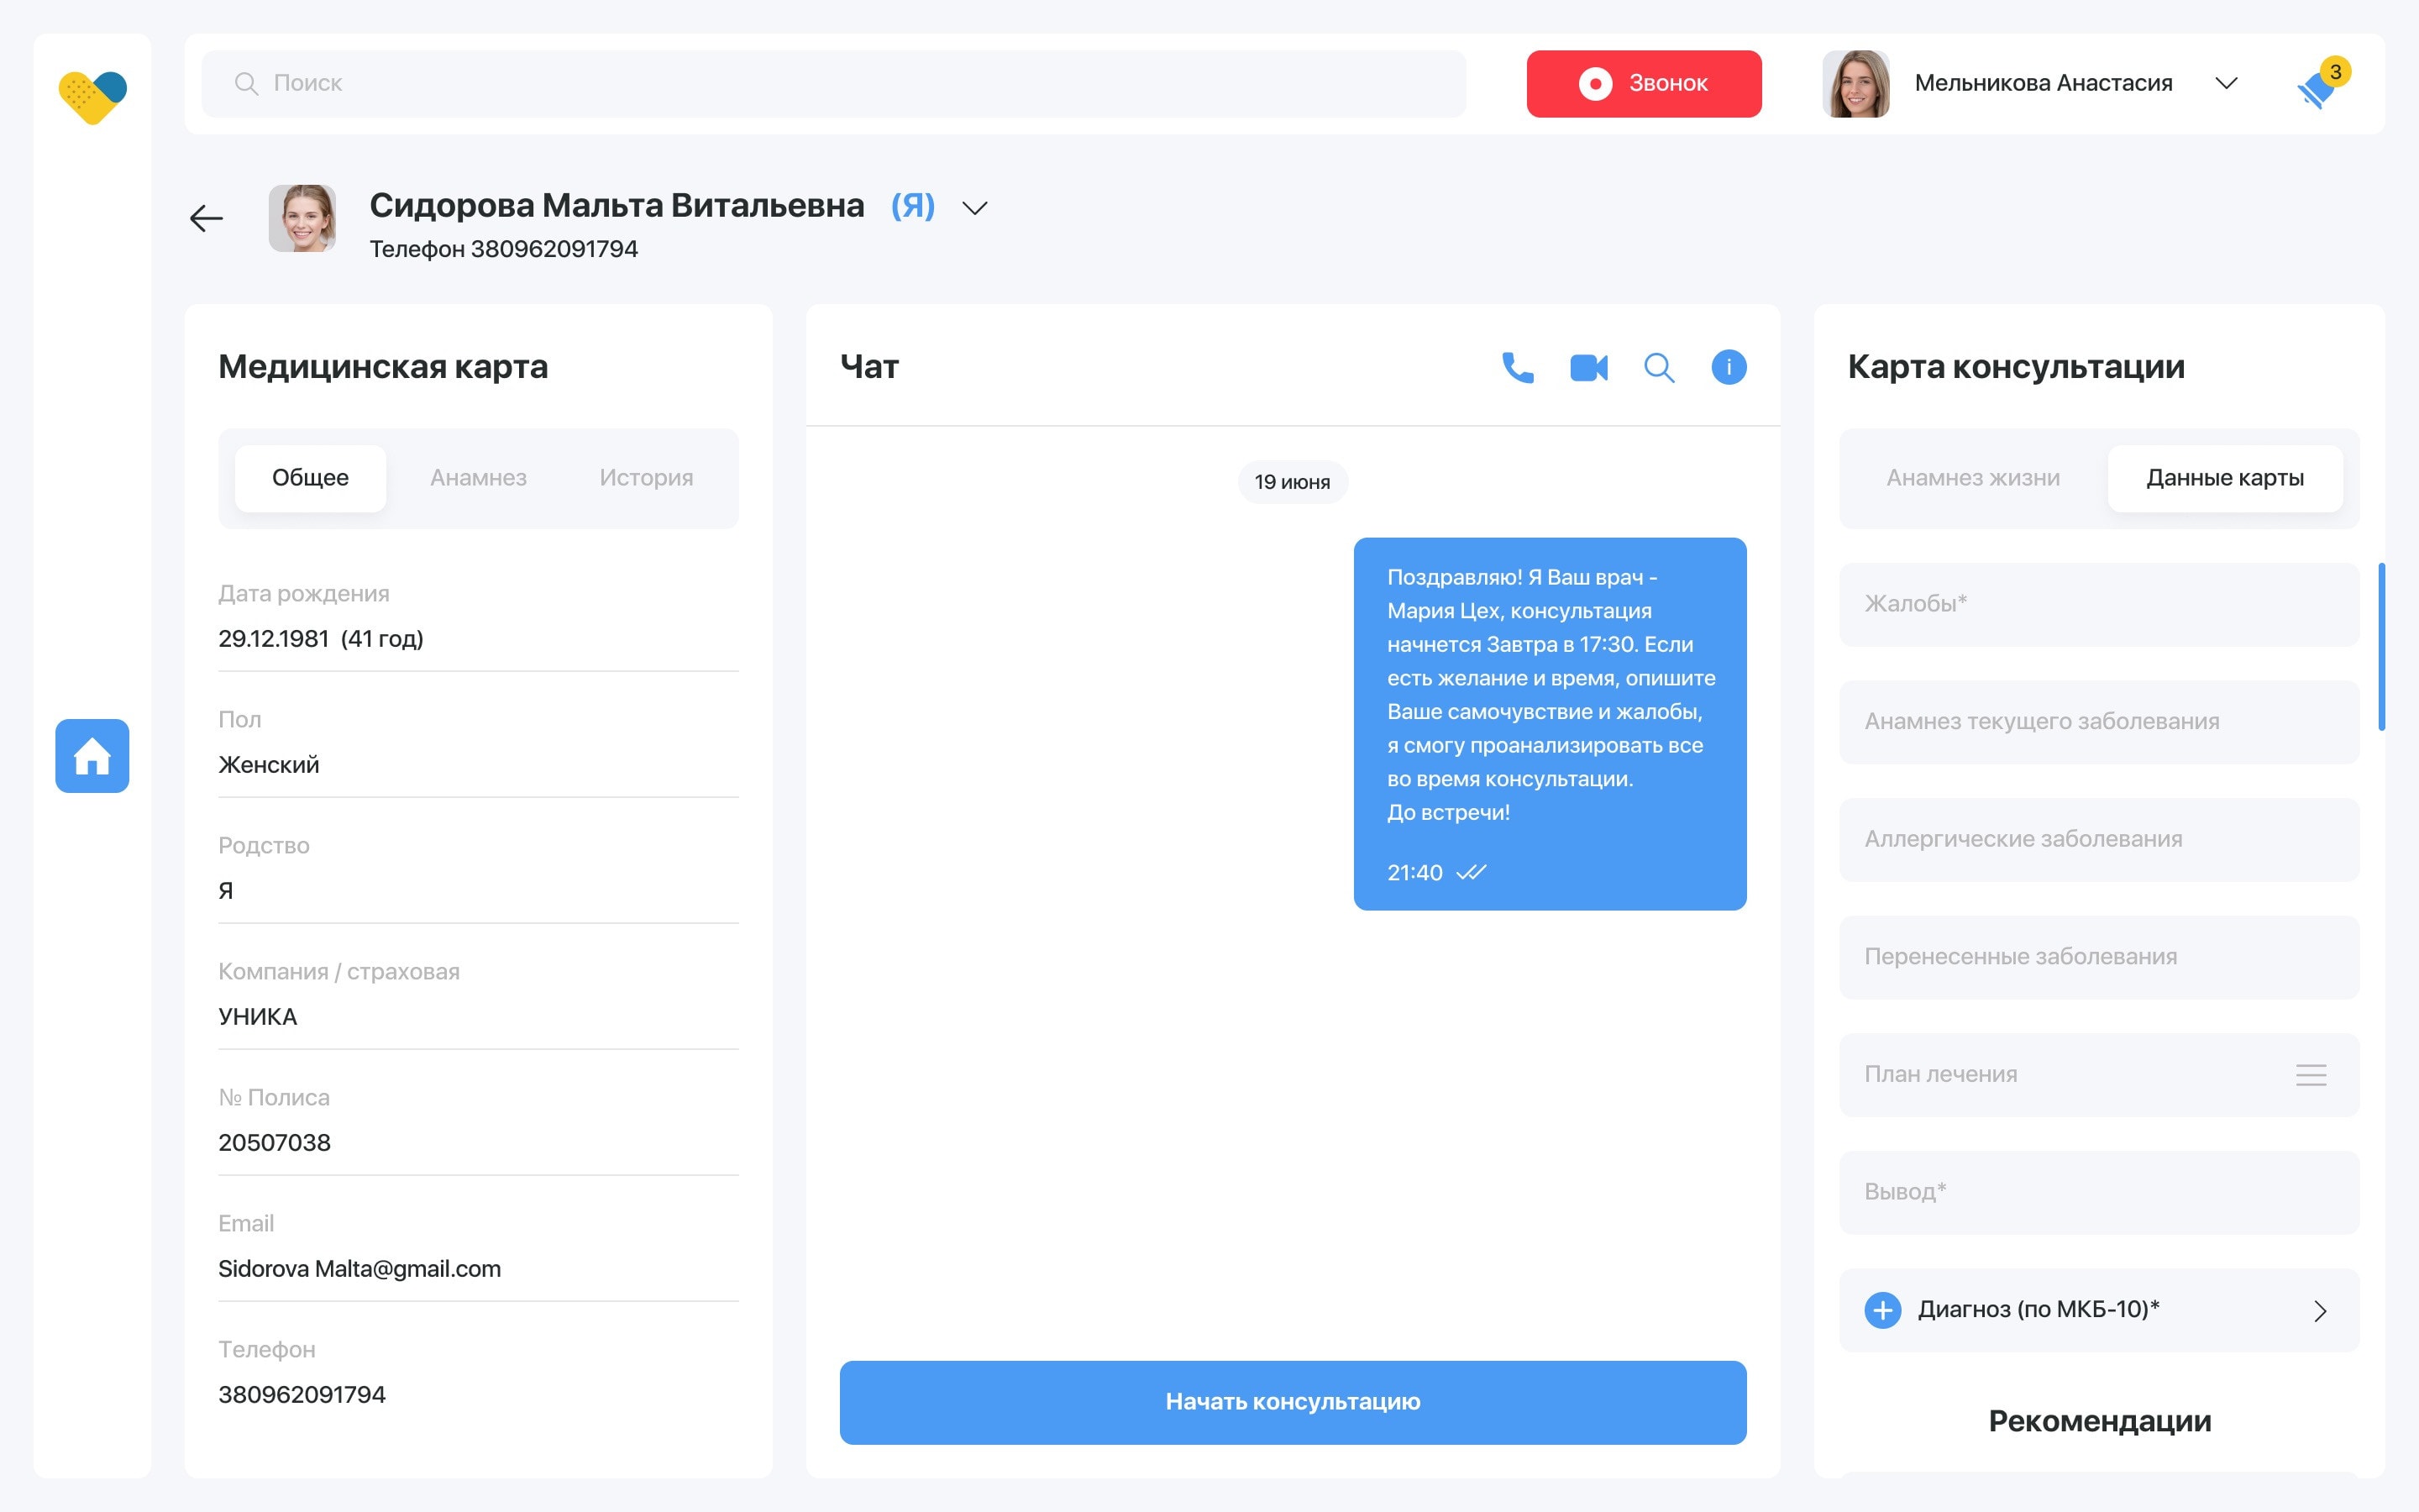
Task: Click the consultation card scrollbar
Action: pos(2381,646)
